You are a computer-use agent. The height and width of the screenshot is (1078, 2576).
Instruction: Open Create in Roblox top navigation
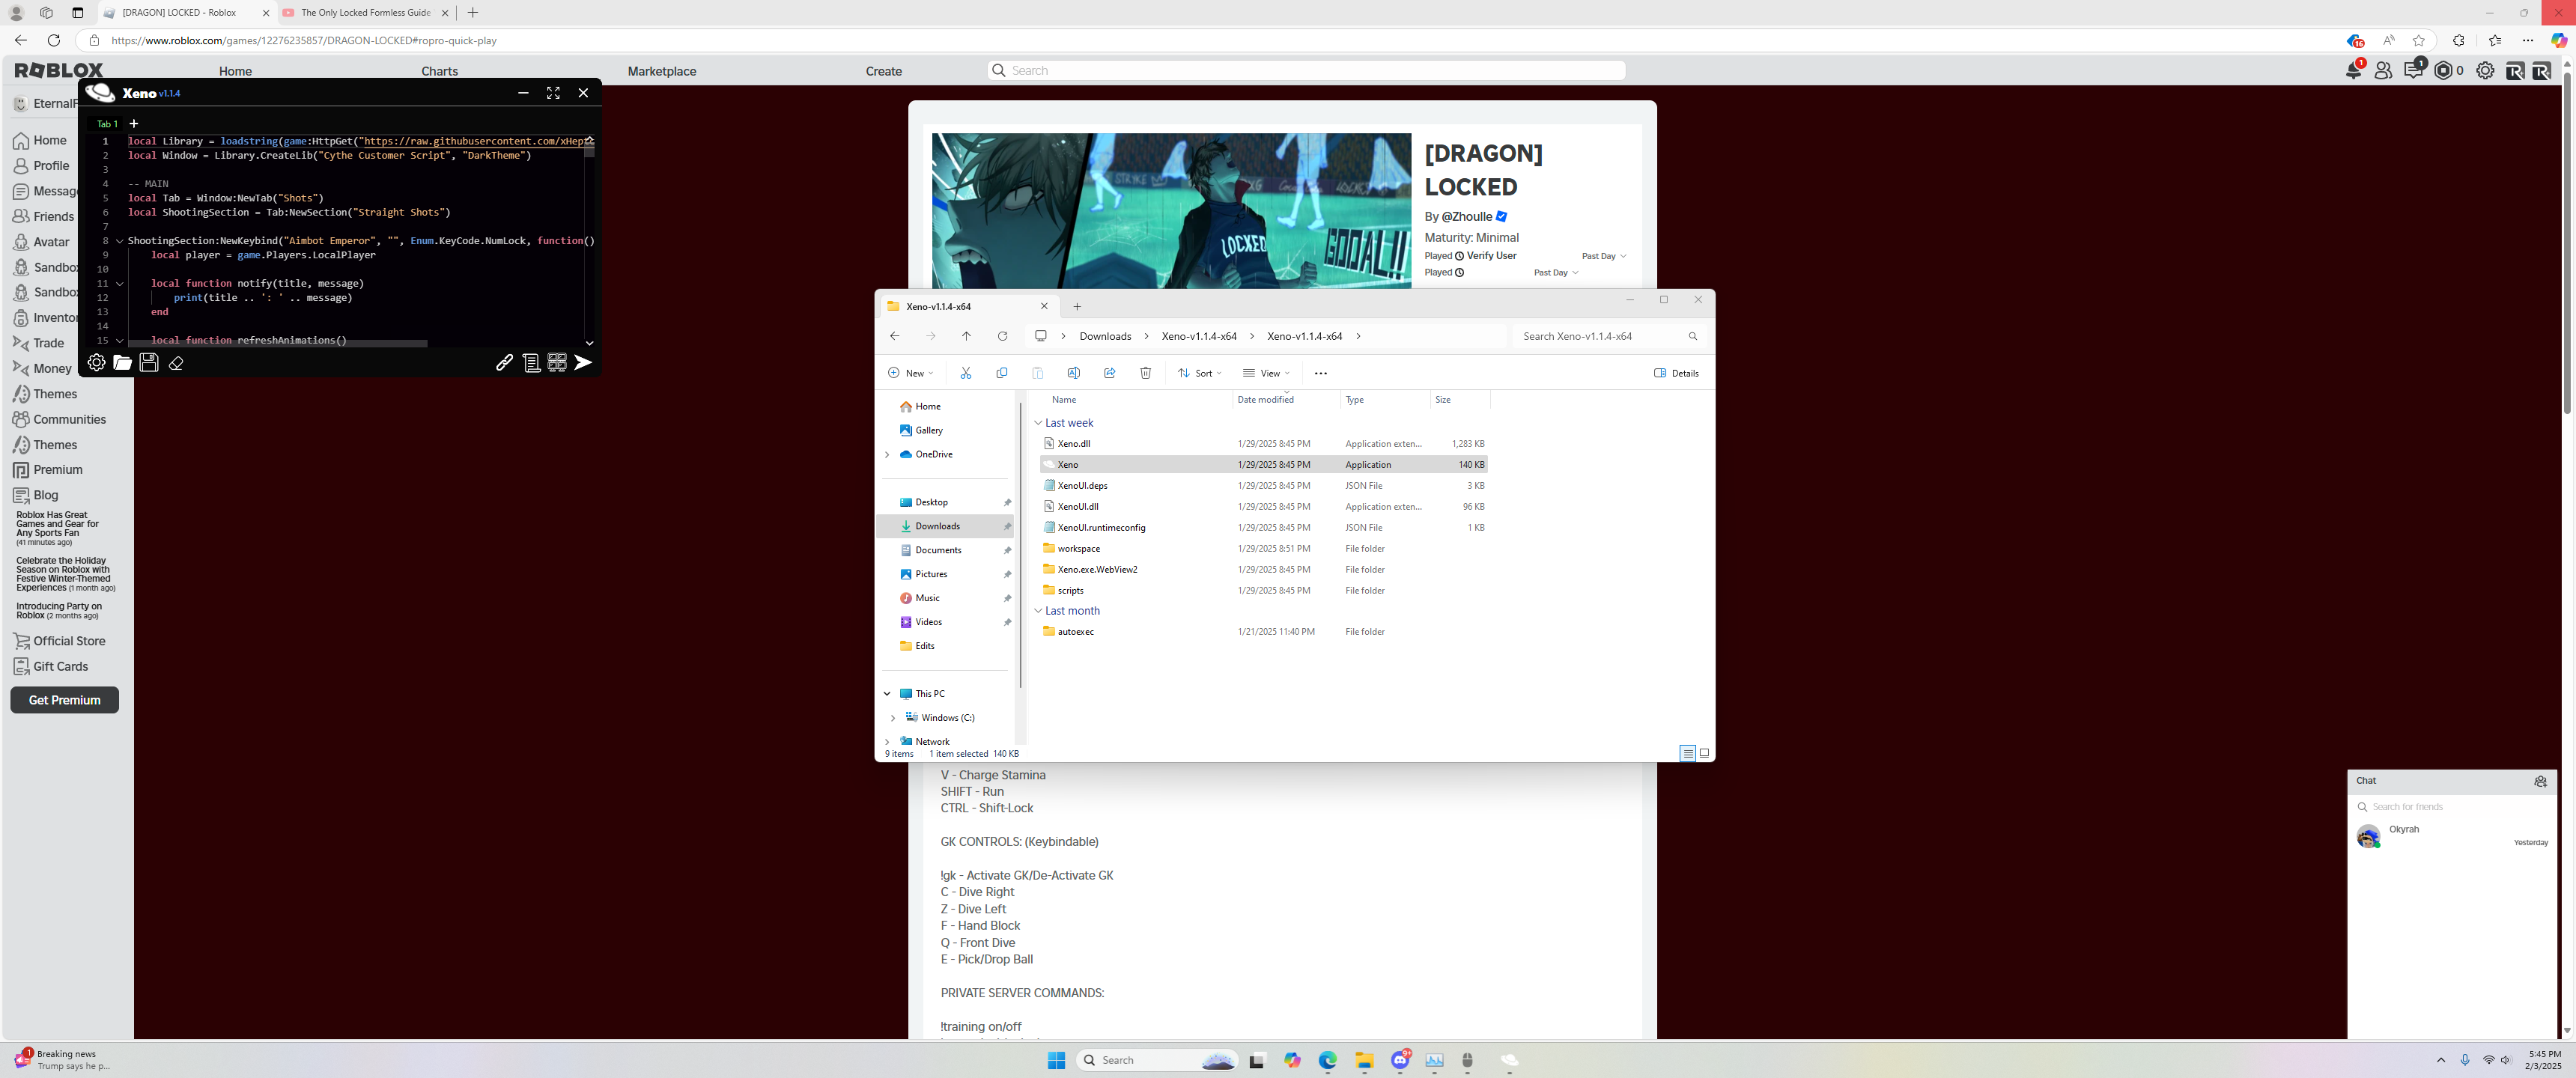tap(884, 71)
